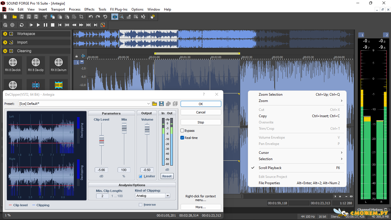Enable the Inverse checkbox
Screen dimensions: 391x220
click(x=141, y=205)
